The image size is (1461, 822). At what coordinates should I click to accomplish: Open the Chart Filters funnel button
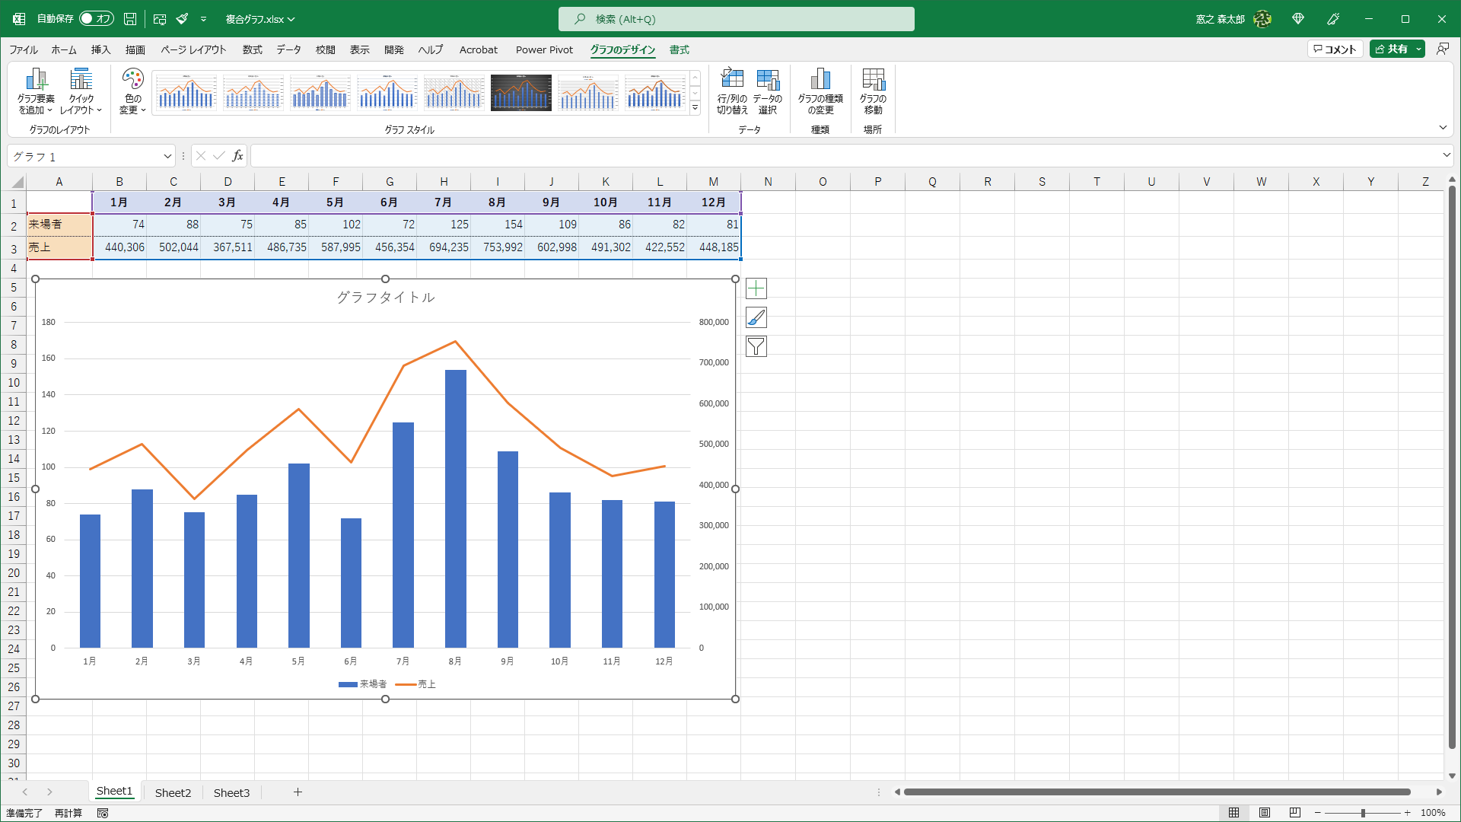[756, 346]
